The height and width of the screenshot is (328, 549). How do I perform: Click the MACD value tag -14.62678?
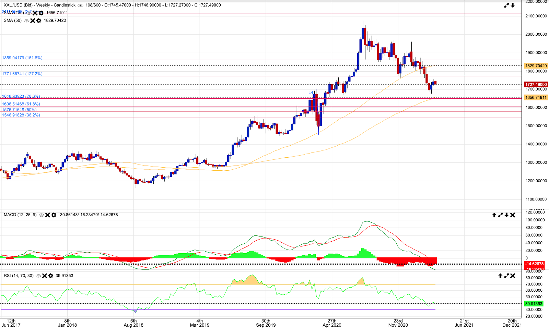pyautogui.click(x=535, y=264)
